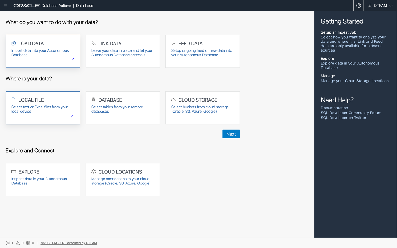397x248 pixels.
Task: Click the warnings triangle icon in status bar
Action: click(x=18, y=243)
